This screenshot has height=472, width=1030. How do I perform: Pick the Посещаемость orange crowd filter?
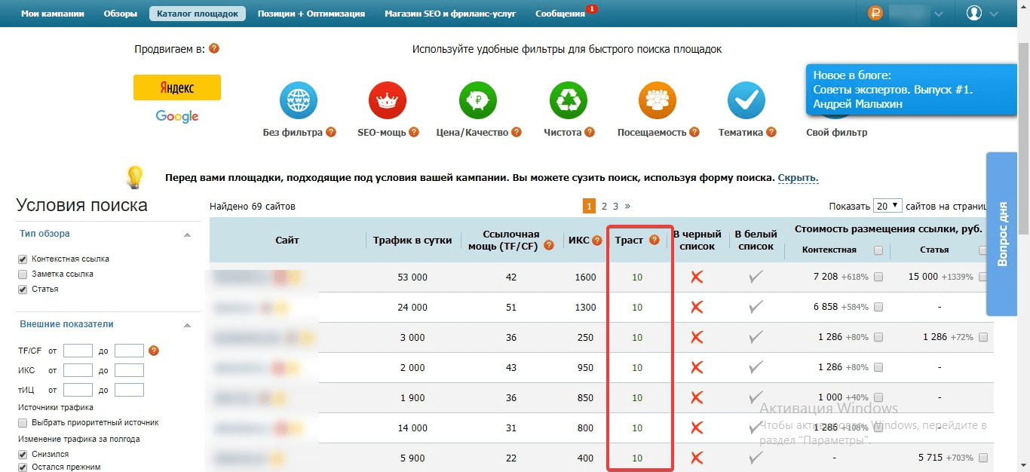(x=657, y=100)
